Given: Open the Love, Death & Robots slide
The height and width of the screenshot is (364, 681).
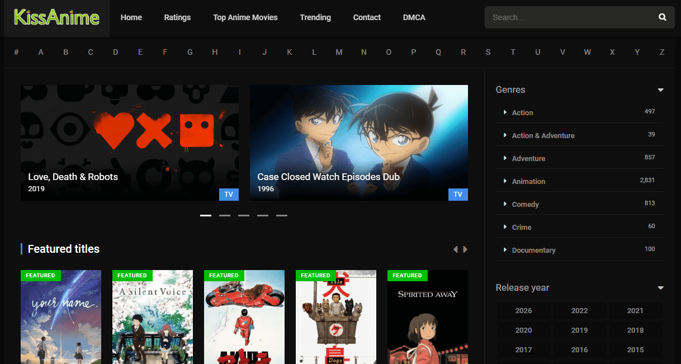Looking at the screenshot, I should pos(130,143).
